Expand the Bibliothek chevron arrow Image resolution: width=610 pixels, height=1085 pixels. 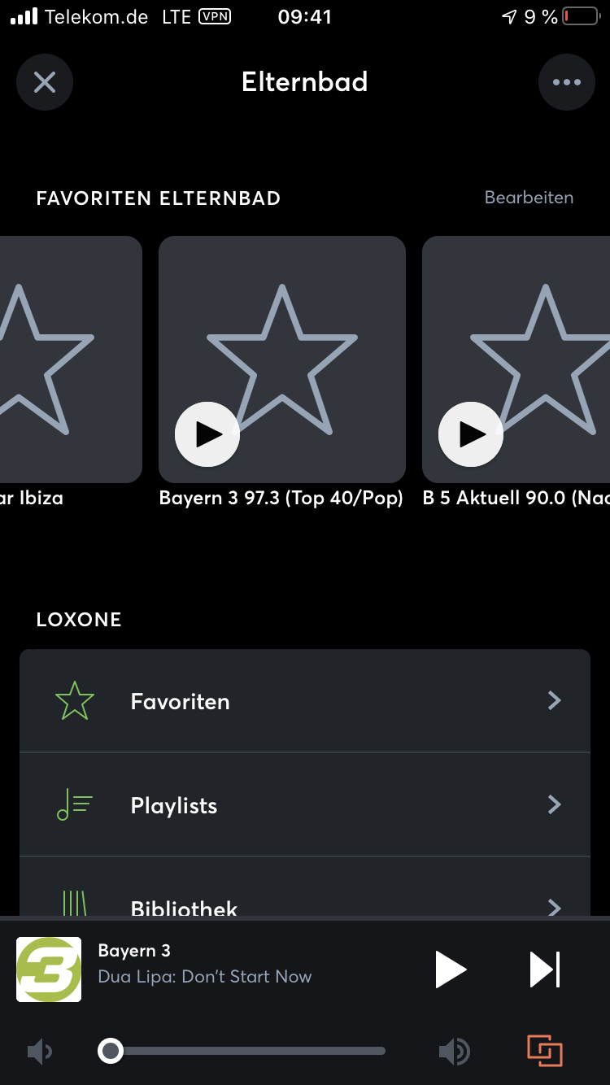555,906
